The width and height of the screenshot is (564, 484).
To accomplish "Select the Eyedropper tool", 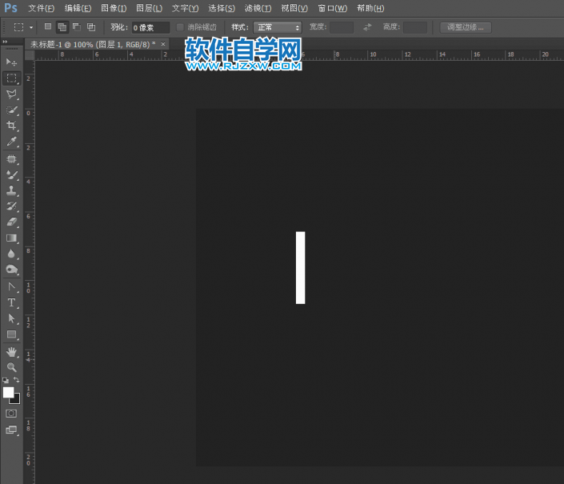I will (11, 142).
